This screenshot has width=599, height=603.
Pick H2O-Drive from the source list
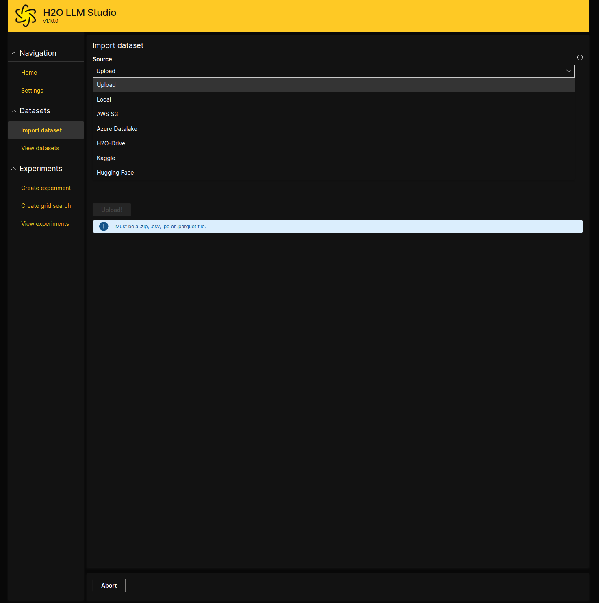[x=333, y=143]
